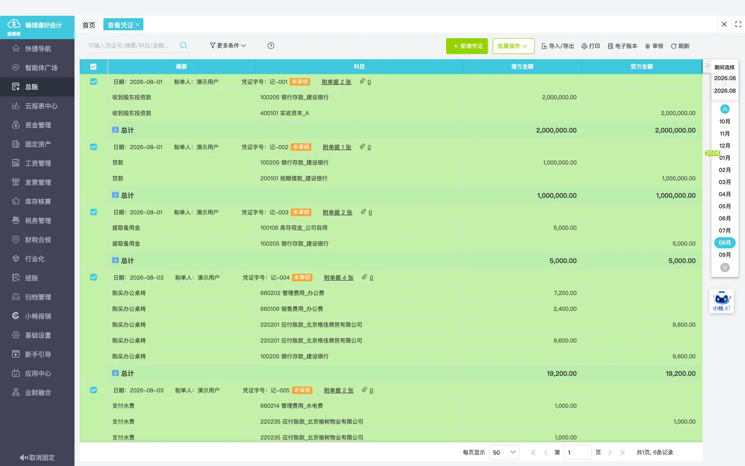Screen dimensions: 745x466
Task: Click the search magnifier icon
Action: 183,45
